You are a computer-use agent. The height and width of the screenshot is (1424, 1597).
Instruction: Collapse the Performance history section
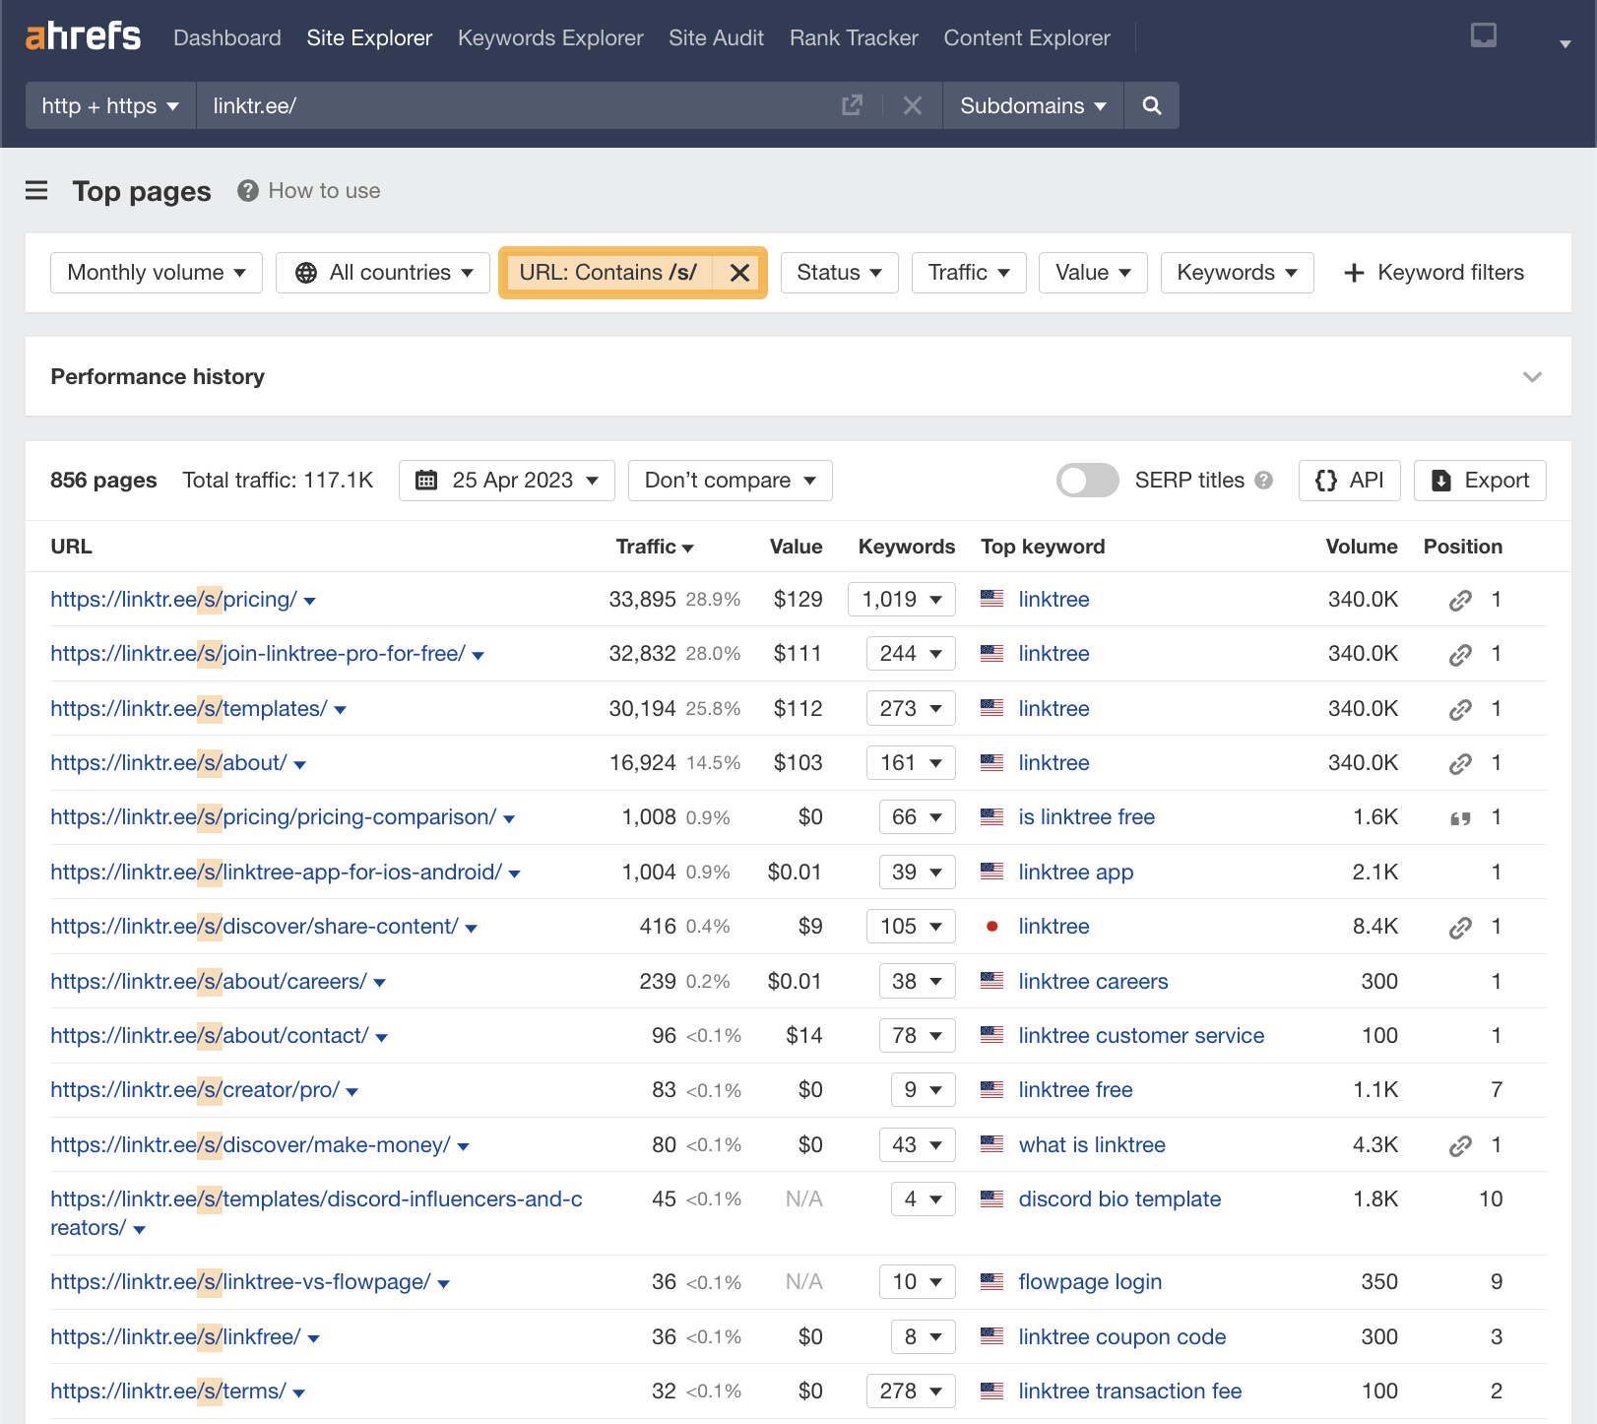1532,376
